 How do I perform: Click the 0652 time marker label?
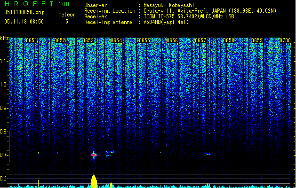pyautogui.click(x=60, y=40)
